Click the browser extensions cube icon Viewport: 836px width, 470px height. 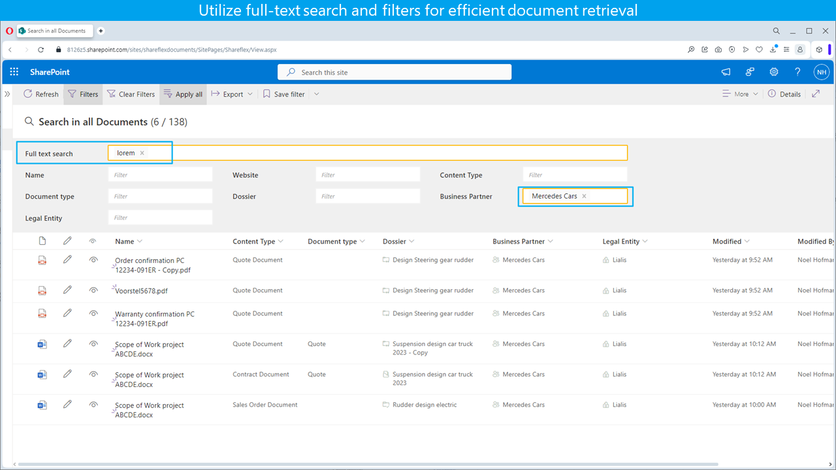pyautogui.click(x=819, y=50)
